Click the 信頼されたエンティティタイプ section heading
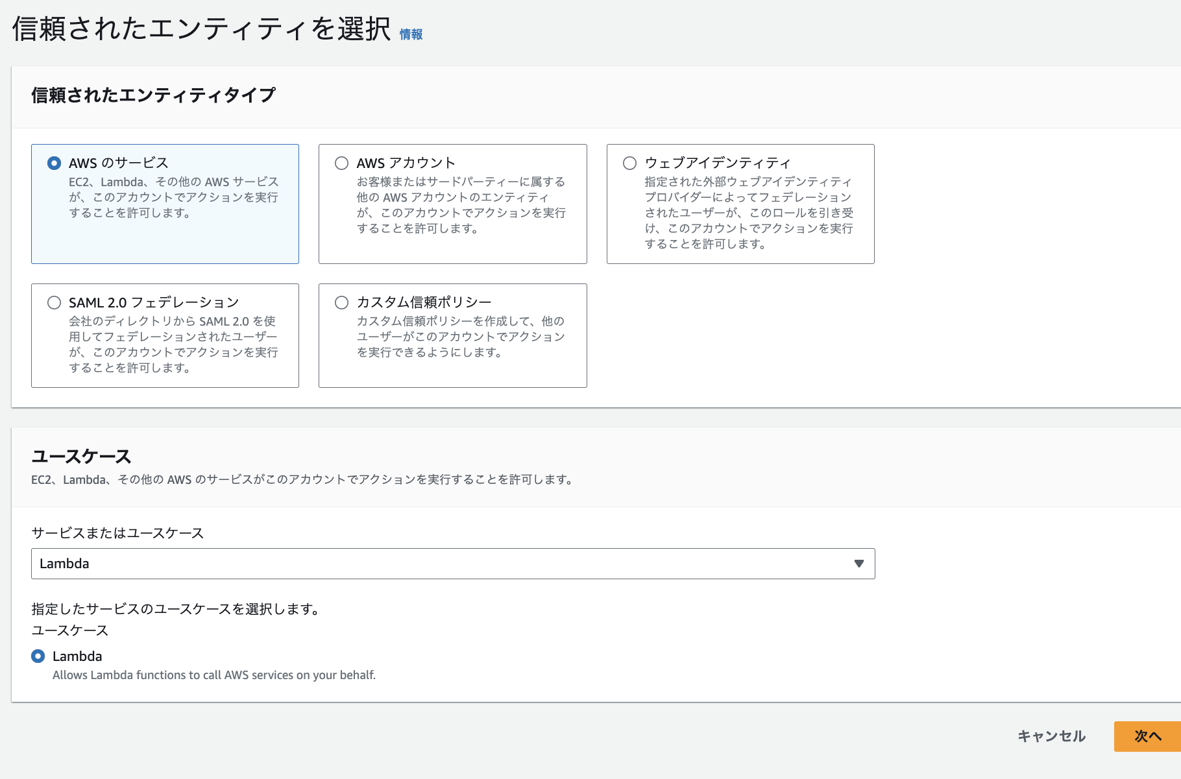This screenshot has height=779, width=1181. [x=153, y=95]
